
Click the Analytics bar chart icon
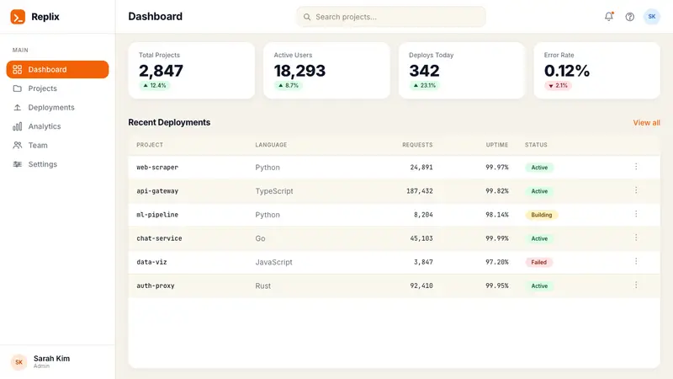point(17,126)
